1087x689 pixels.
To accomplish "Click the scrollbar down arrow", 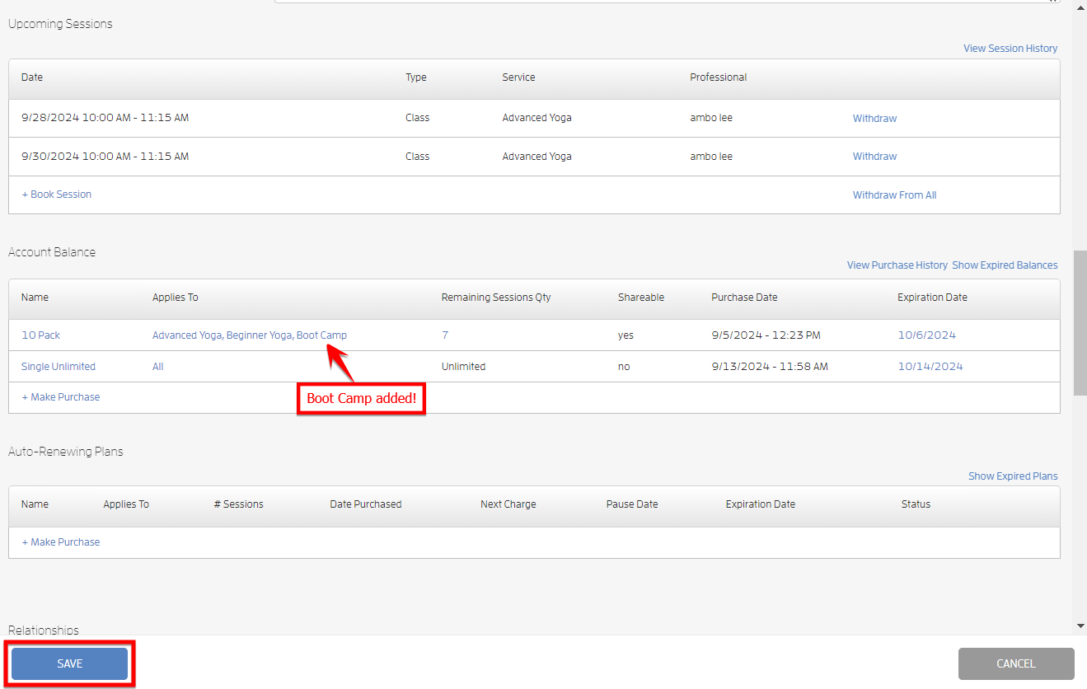I will (1080, 626).
